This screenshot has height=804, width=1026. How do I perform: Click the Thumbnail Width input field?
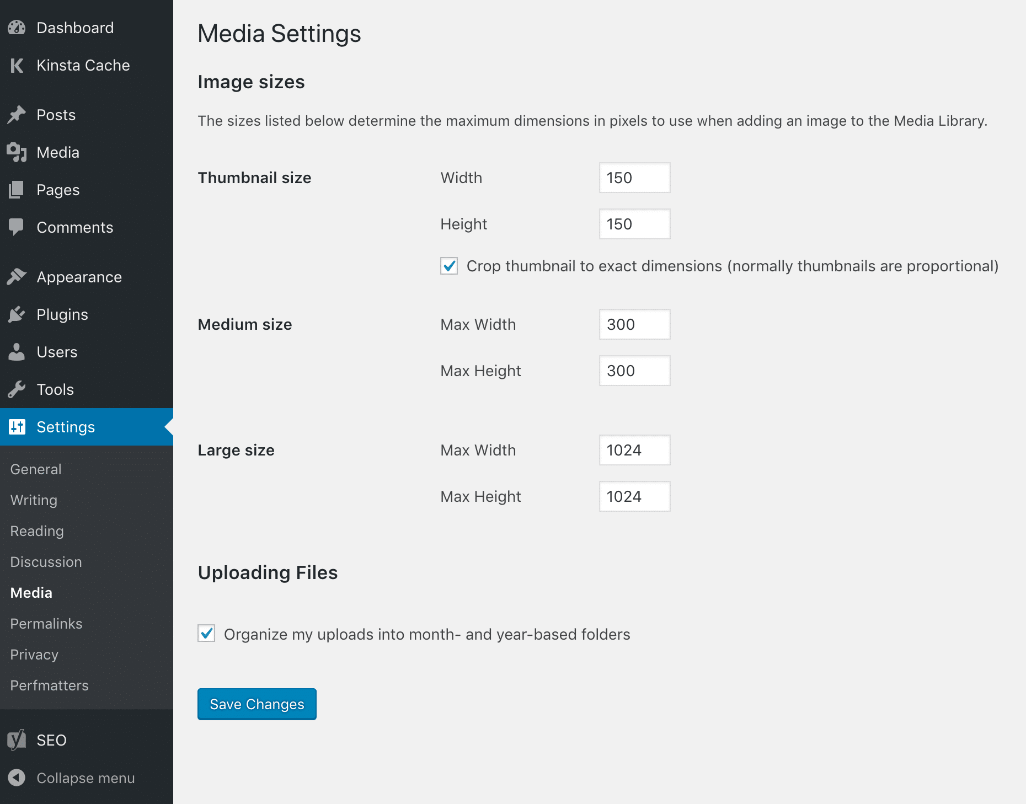[x=634, y=178]
